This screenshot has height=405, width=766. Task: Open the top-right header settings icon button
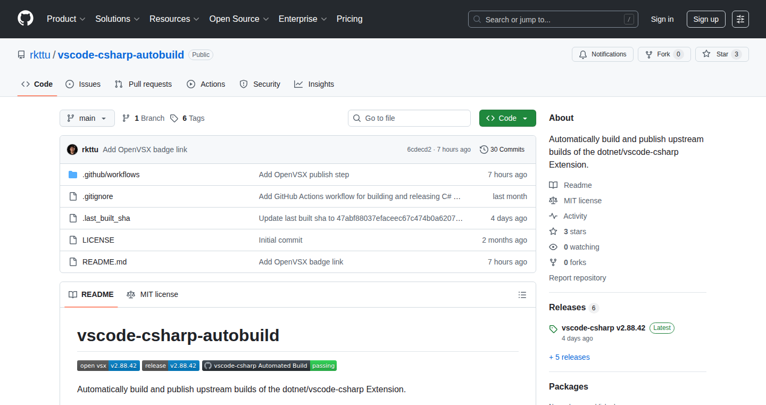(740, 19)
